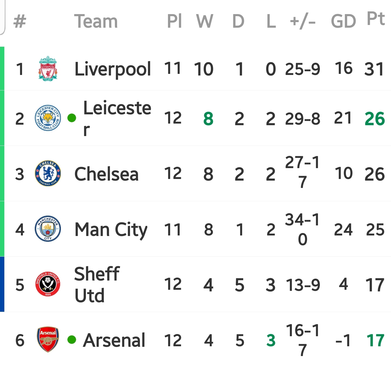Select the Pl column header
This screenshot has width=391, height=365.
[x=174, y=21]
